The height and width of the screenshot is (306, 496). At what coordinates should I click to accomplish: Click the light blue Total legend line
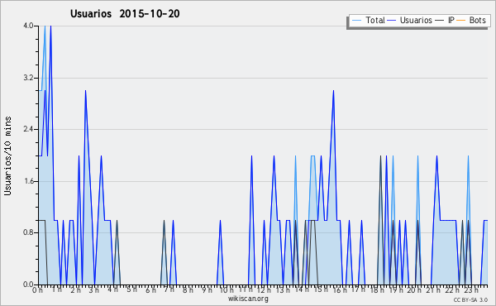pos(356,21)
